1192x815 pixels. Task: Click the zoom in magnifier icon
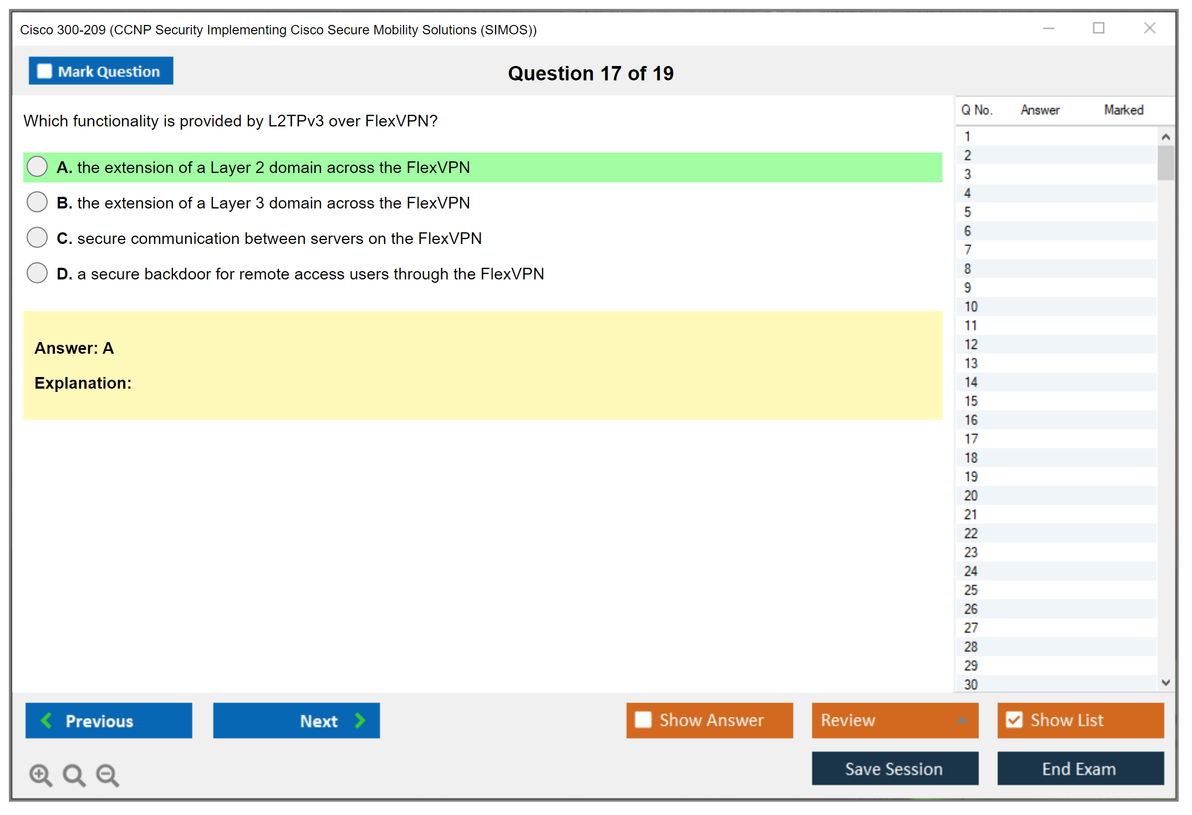40,774
